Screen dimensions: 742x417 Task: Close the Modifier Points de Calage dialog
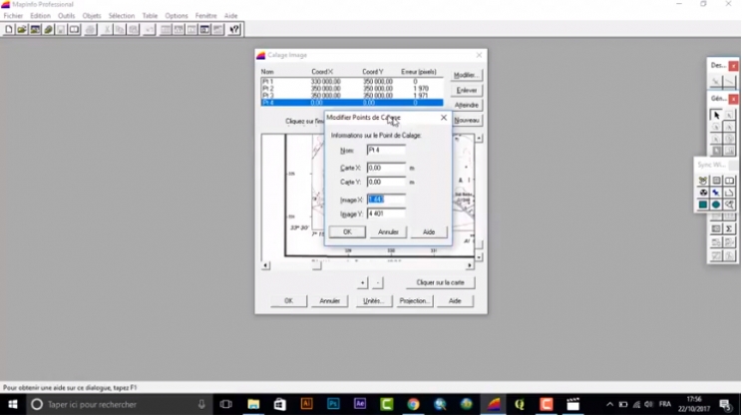pos(444,118)
